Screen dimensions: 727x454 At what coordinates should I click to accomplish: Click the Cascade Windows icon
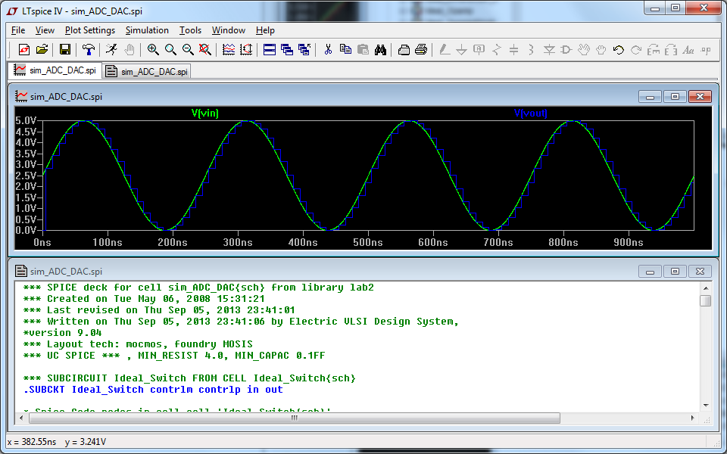pyautogui.click(x=287, y=50)
